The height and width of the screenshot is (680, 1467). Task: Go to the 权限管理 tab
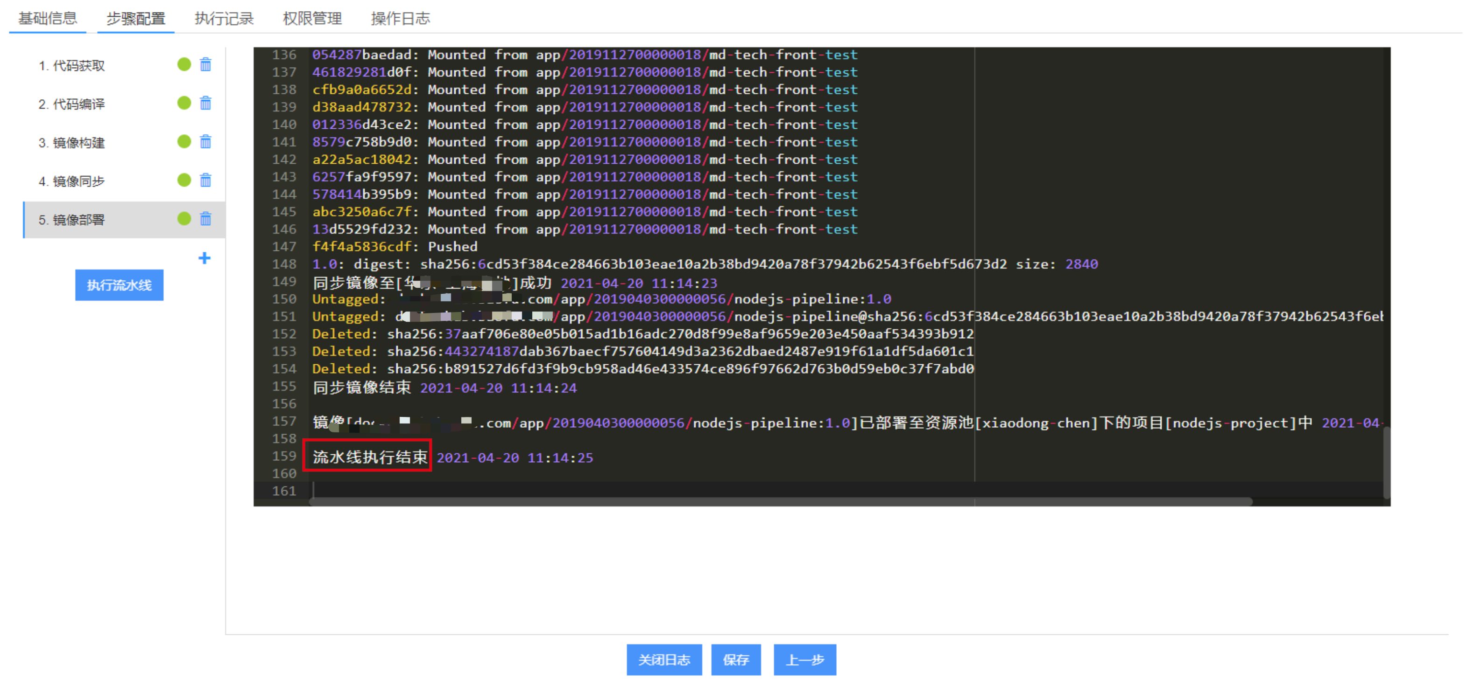[x=312, y=18]
